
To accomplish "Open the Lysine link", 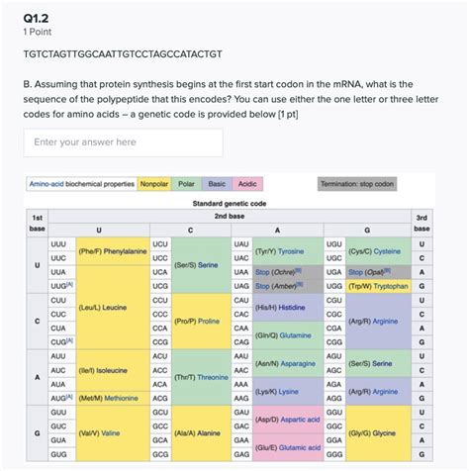I will [x=288, y=392].
